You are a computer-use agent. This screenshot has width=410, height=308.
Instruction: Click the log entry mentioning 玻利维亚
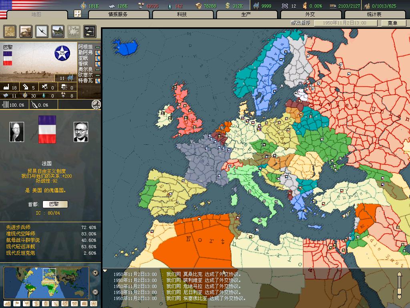(177, 280)
